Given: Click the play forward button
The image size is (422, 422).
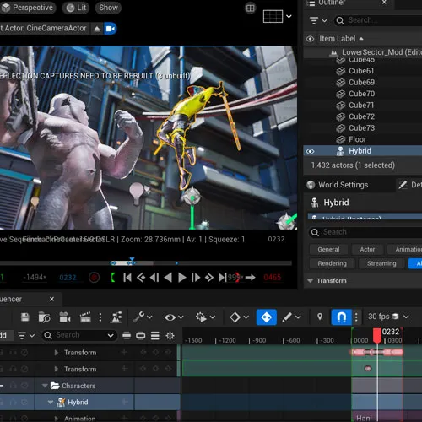Looking at the screenshot, I should (182, 278).
